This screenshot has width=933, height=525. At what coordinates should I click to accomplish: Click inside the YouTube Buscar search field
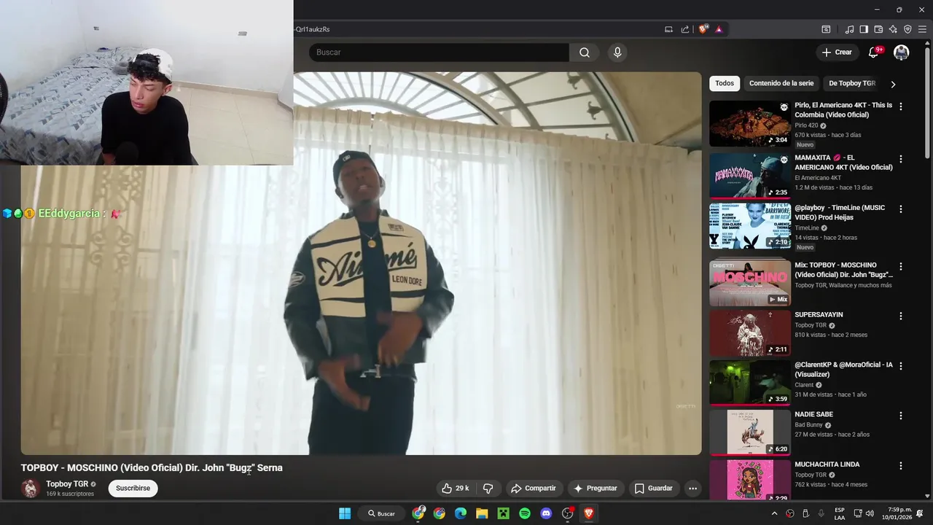click(439, 52)
